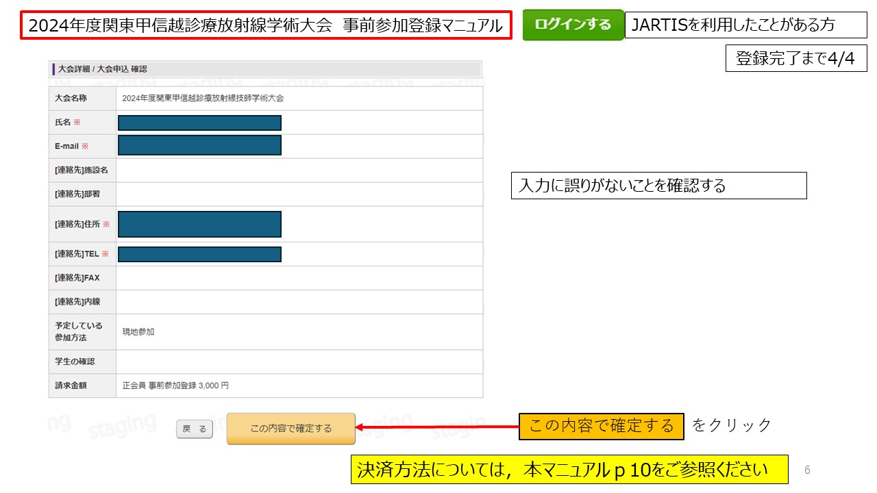
Task: Click the redacted E-mail field
Action: 199,145
